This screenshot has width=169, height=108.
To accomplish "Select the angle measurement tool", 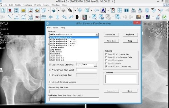I will point(30,17).
